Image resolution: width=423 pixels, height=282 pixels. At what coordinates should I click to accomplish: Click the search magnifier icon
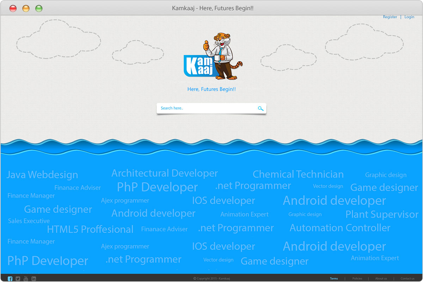coord(261,109)
